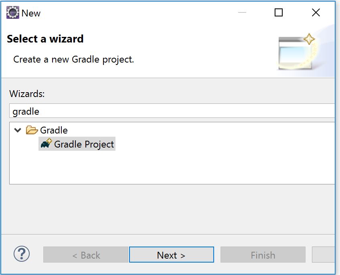Open help via the question mark icon
This screenshot has height=275, width=340.
[22, 254]
